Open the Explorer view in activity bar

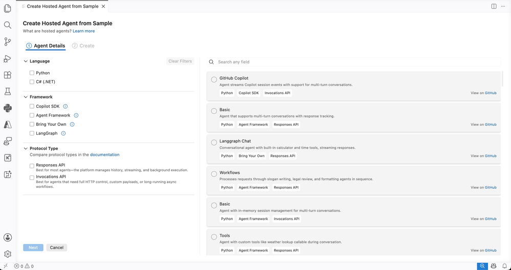8,8
